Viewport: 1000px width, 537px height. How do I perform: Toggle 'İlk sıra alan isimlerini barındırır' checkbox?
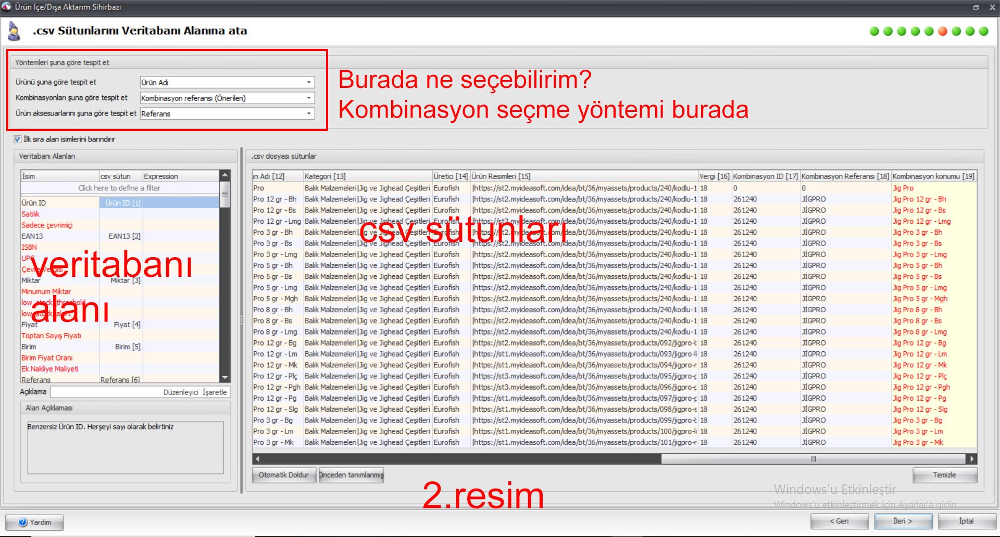[18, 139]
